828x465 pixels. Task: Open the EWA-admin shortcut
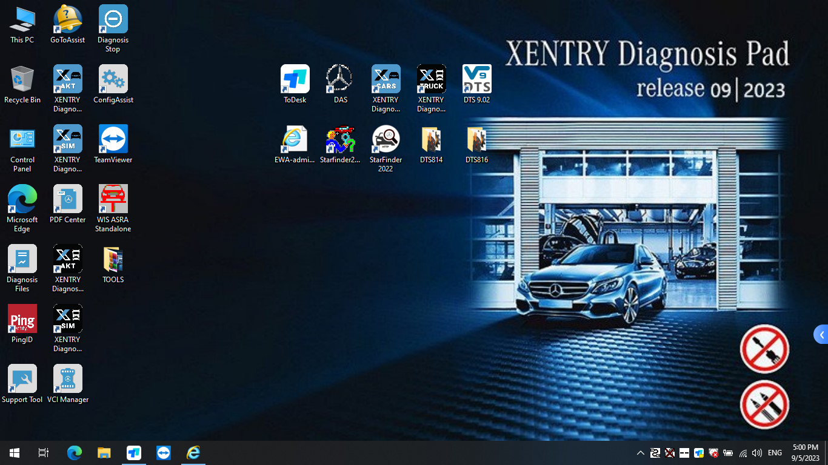[295, 138]
